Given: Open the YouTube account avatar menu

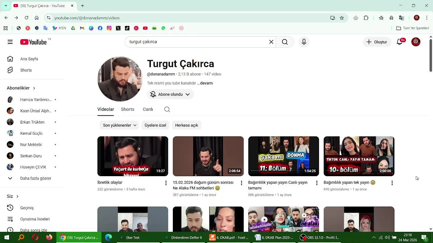Looking at the screenshot, I should pyautogui.click(x=416, y=42).
